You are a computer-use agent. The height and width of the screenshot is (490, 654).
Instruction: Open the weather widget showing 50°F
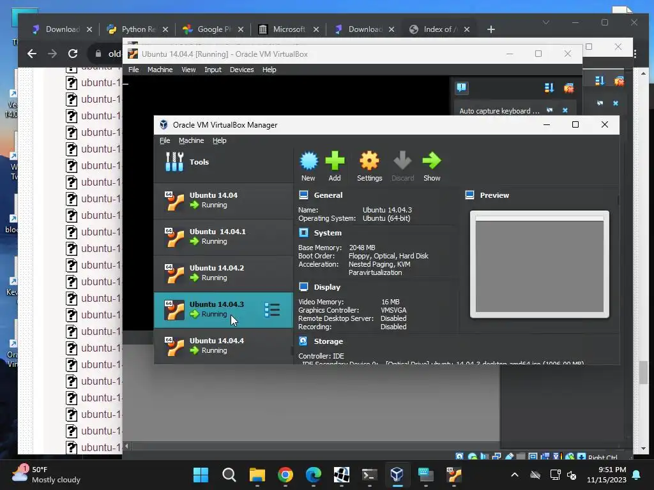(46, 475)
